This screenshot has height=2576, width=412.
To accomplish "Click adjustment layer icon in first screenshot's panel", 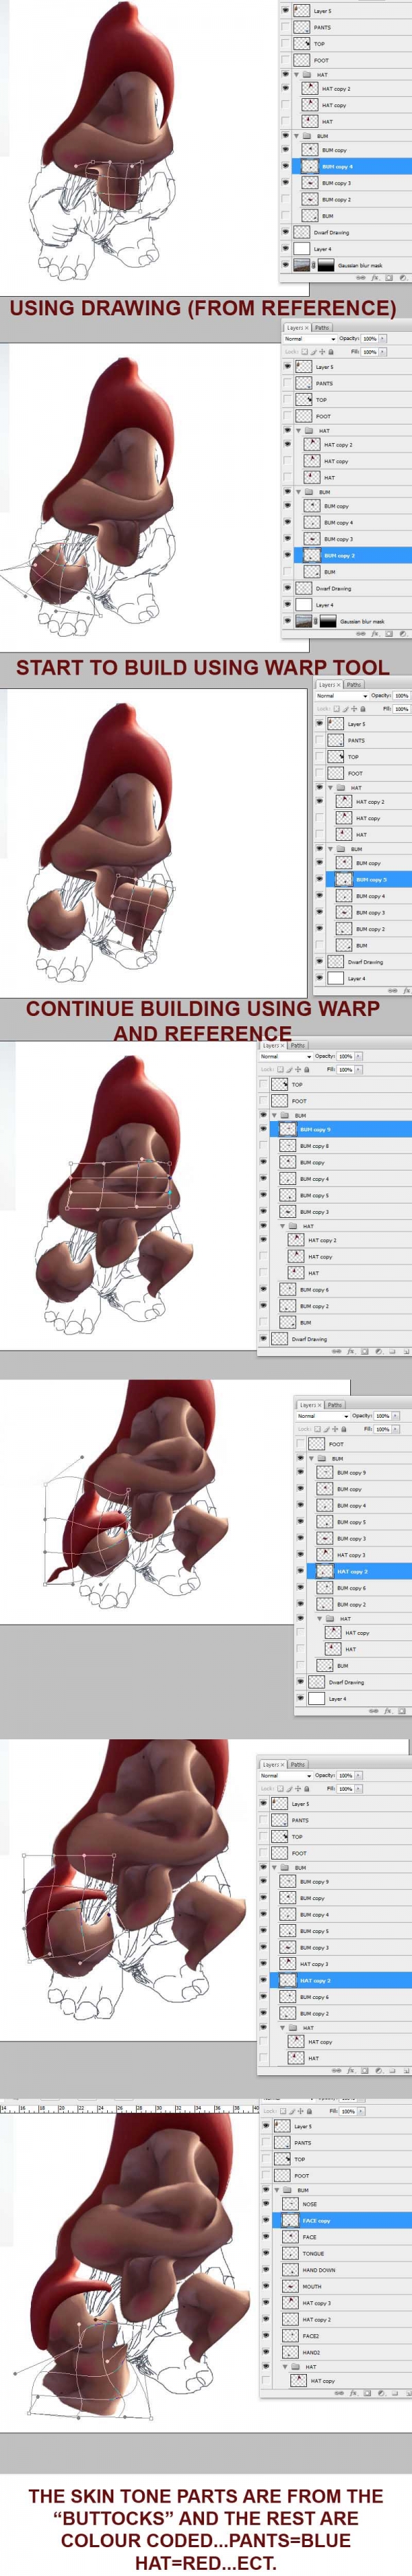I will click(403, 278).
